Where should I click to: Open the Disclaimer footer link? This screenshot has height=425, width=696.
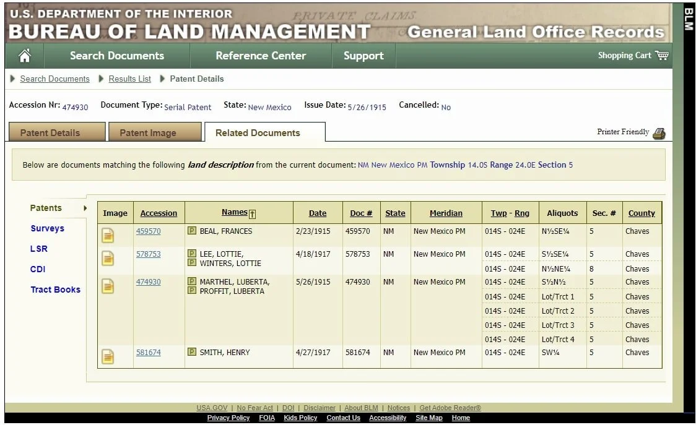319,408
